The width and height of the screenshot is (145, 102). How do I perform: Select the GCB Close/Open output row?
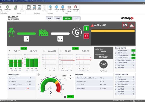point(125,84)
